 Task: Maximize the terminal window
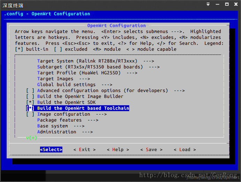(x=227, y=4)
